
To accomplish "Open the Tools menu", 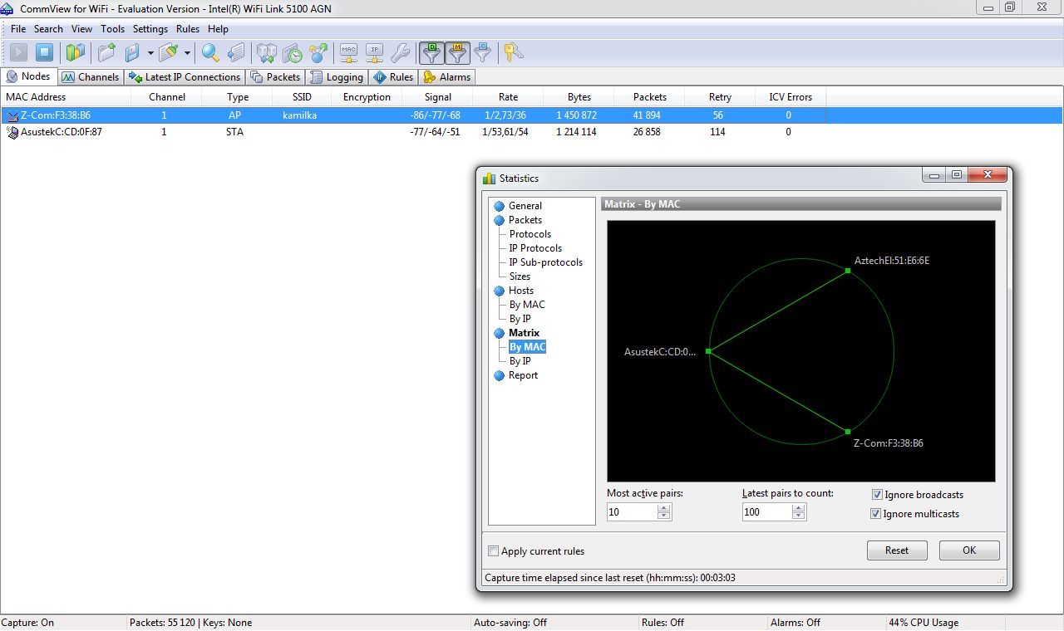I will (112, 29).
